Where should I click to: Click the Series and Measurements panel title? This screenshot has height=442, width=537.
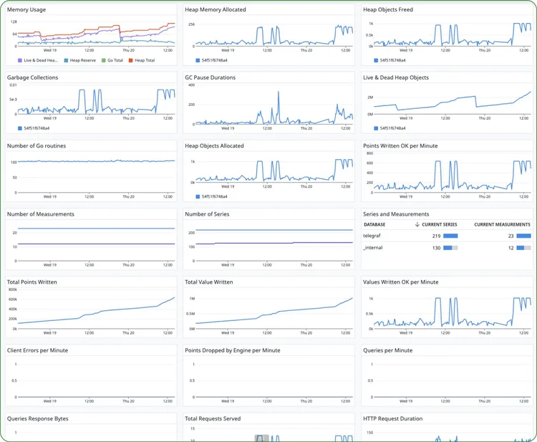(396, 213)
